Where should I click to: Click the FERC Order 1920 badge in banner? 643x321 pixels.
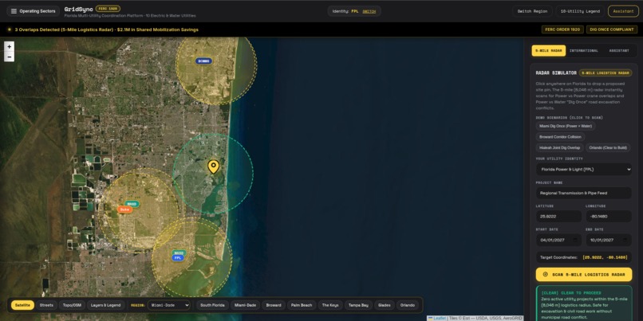(562, 29)
